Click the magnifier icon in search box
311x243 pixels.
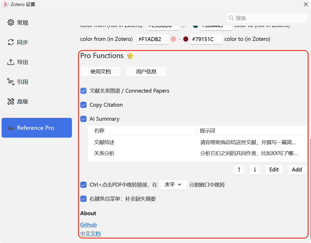[x=231, y=18]
